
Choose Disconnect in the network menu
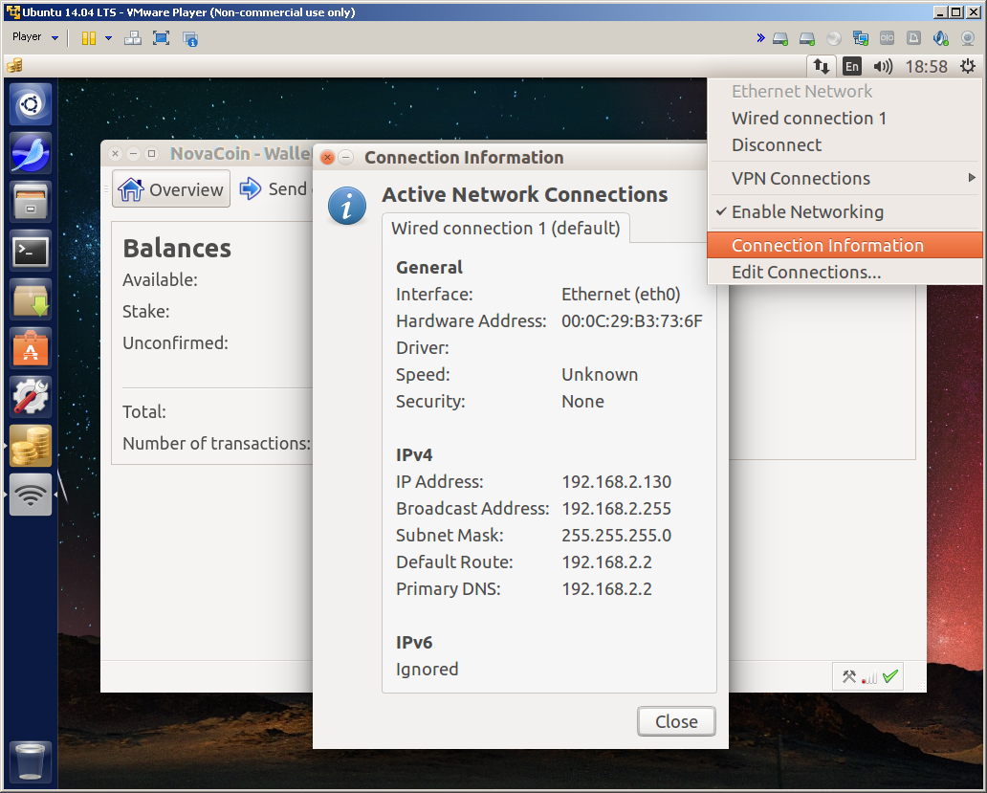click(x=777, y=145)
